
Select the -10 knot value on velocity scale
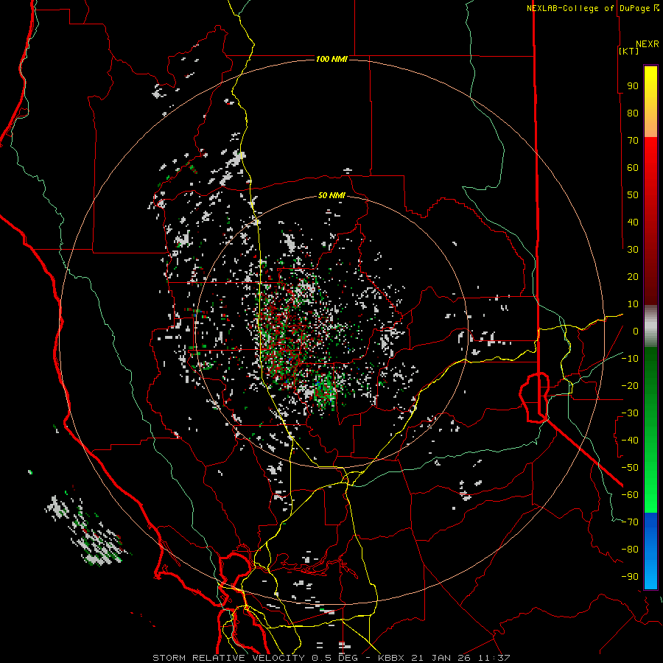(630, 359)
